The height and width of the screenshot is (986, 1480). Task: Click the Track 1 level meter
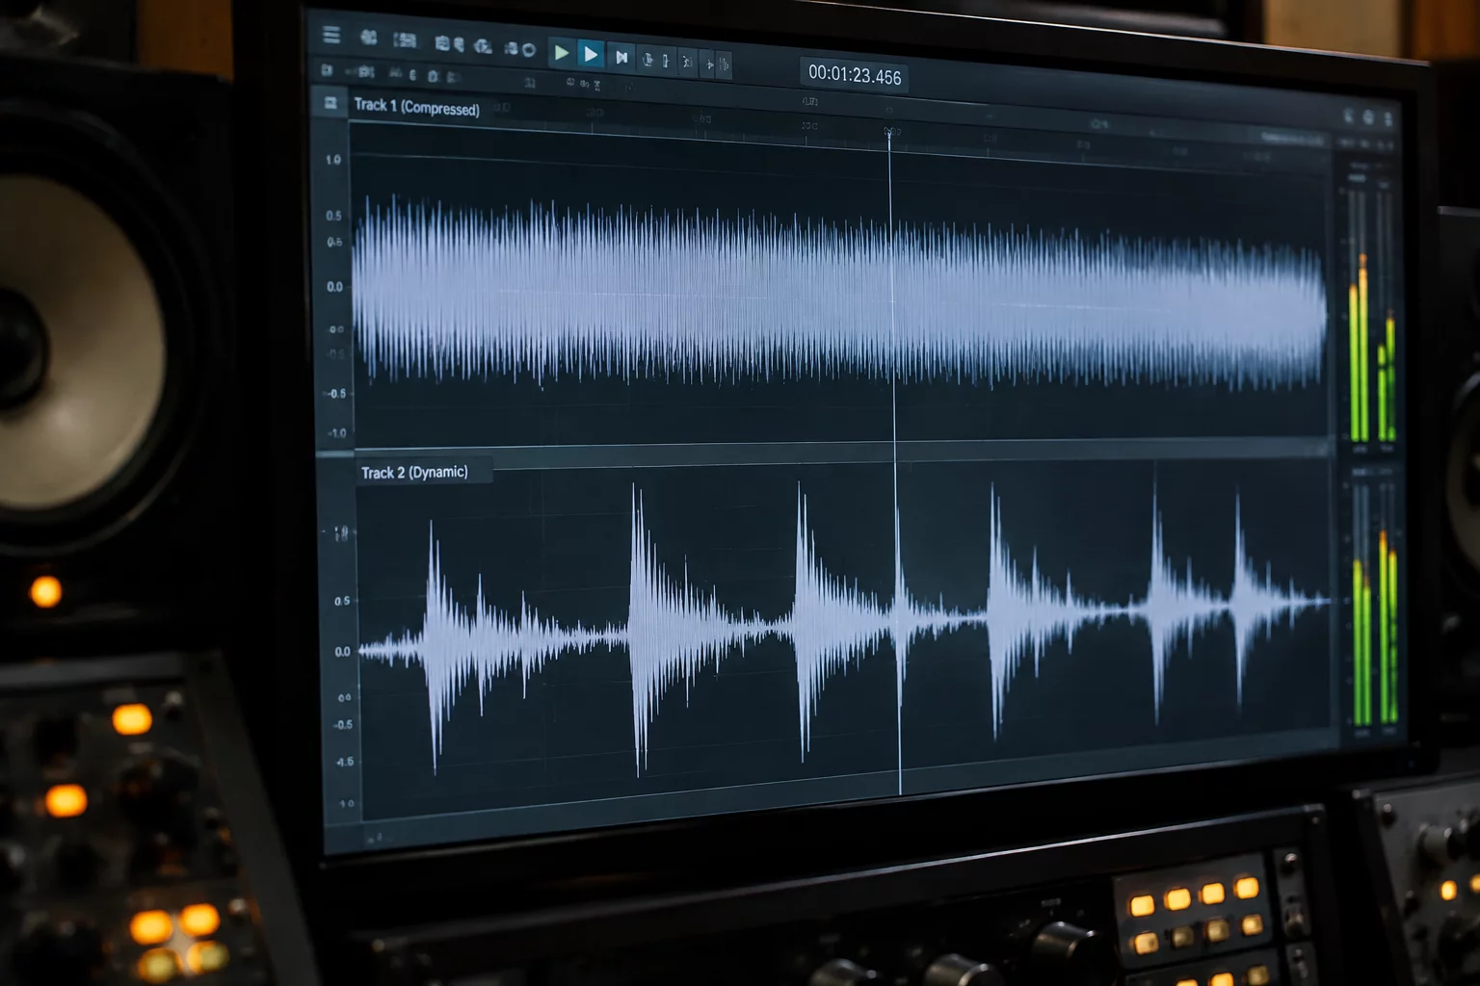[1372, 318]
